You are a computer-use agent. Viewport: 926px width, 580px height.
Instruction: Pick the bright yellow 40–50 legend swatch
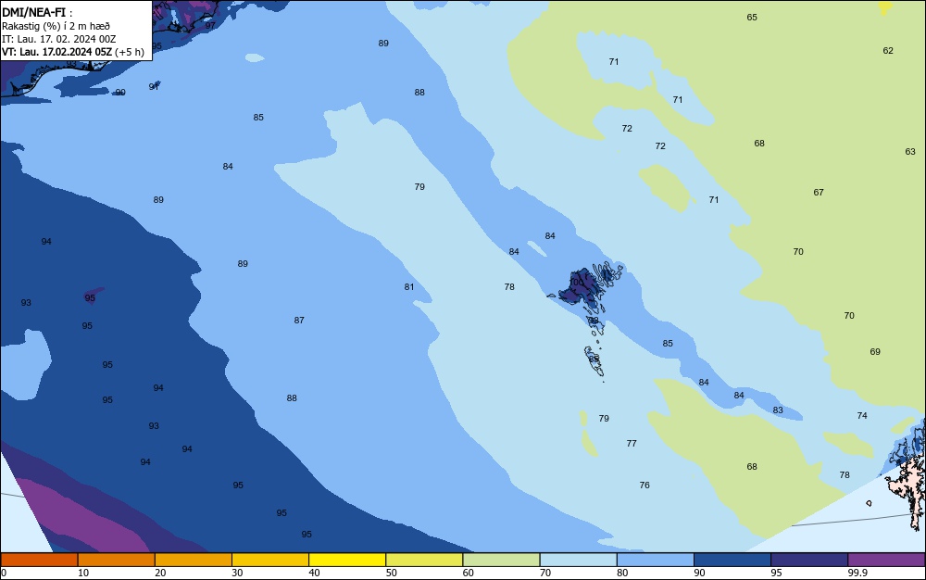click(347, 560)
